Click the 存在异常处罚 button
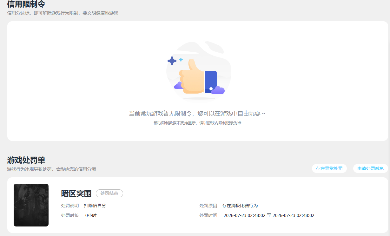The width and height of the screenshot is (390, 236). (x=329, y=168)
